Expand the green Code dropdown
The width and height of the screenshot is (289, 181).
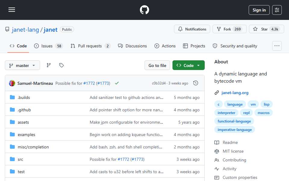point(188,65)
